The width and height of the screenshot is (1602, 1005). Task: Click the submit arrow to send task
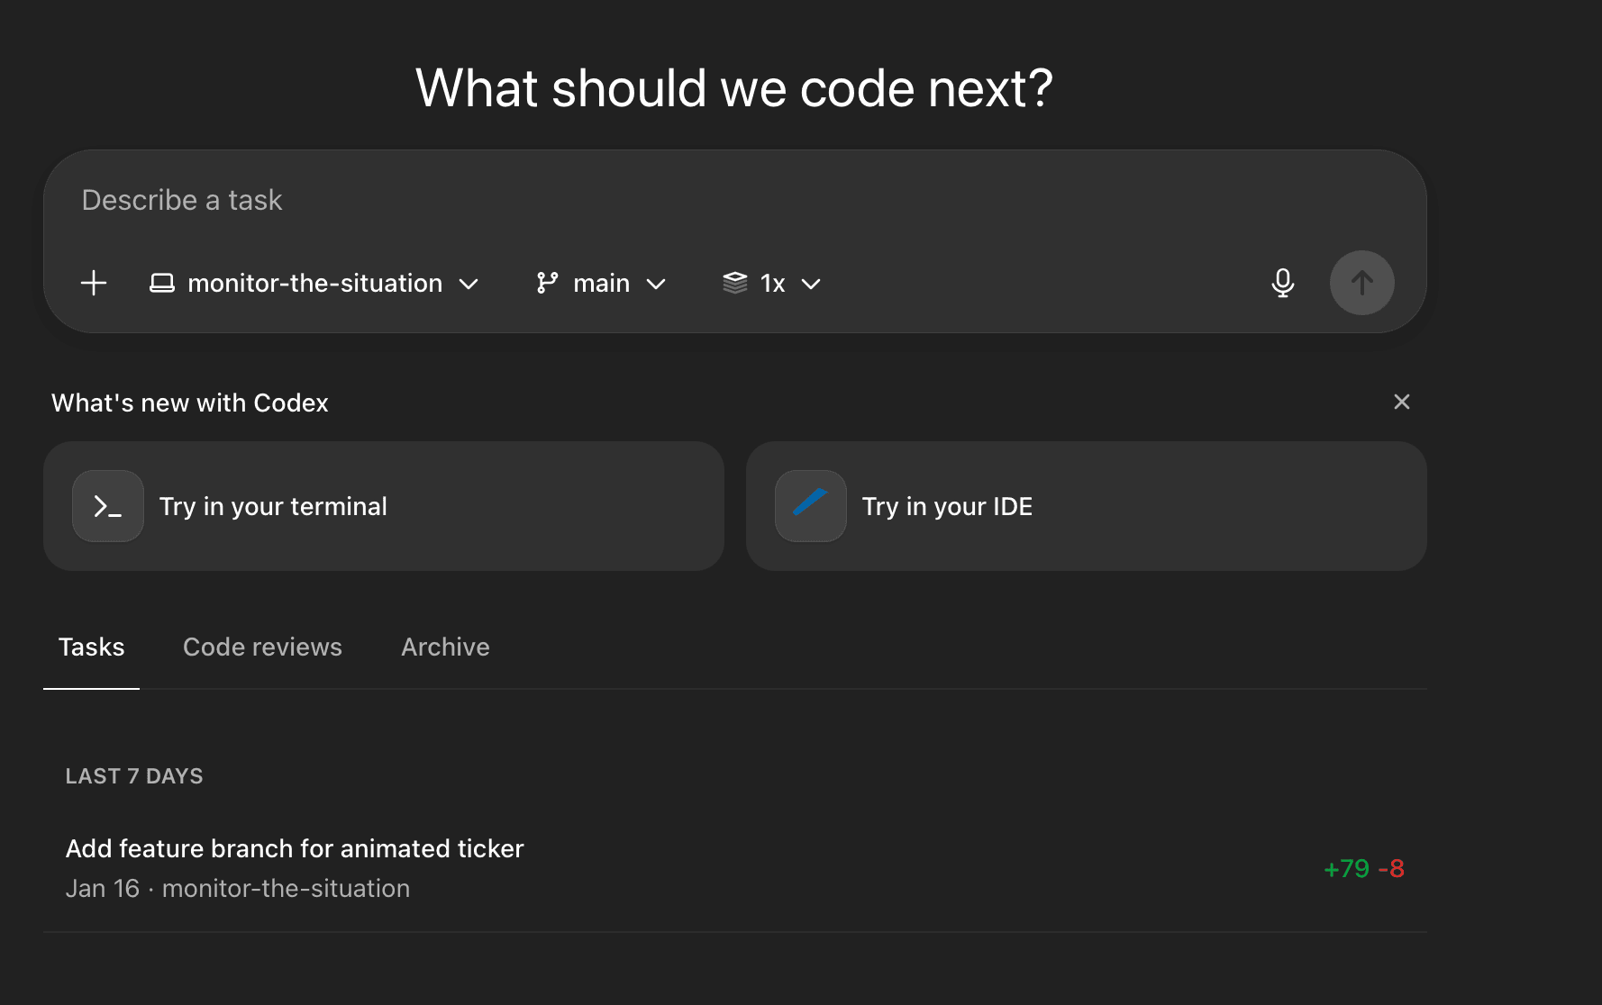(x=1361, y=283)
